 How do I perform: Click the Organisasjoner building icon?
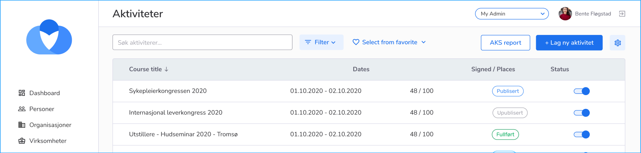22,125
